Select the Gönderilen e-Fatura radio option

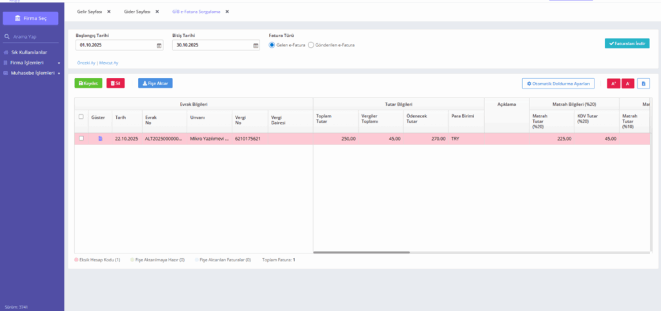(x=311, y=45)
